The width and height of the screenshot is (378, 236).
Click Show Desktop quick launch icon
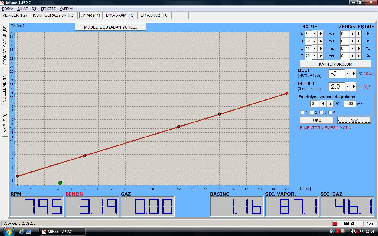(29, 232)
